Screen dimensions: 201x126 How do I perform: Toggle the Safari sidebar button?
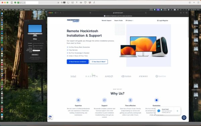click(x=56, y=13)
